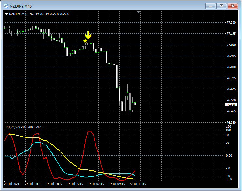This screenshot has width=242, height=191.
Task: Click the 76.570 price scale label
Action: click(x=231, y=100)
